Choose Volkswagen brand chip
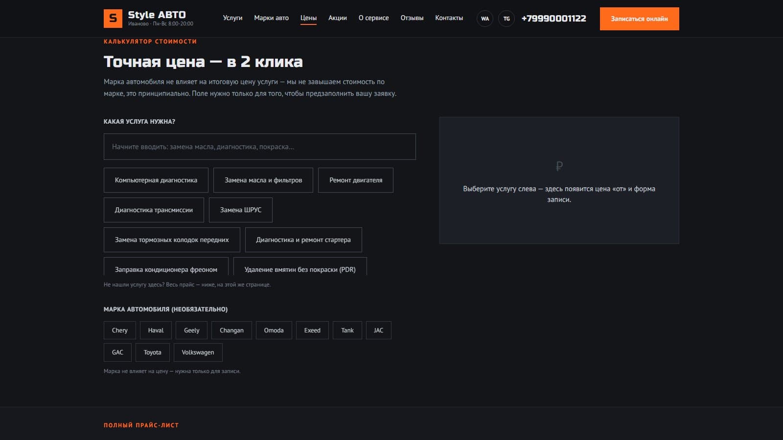783x440 pixels. [198, 352]
